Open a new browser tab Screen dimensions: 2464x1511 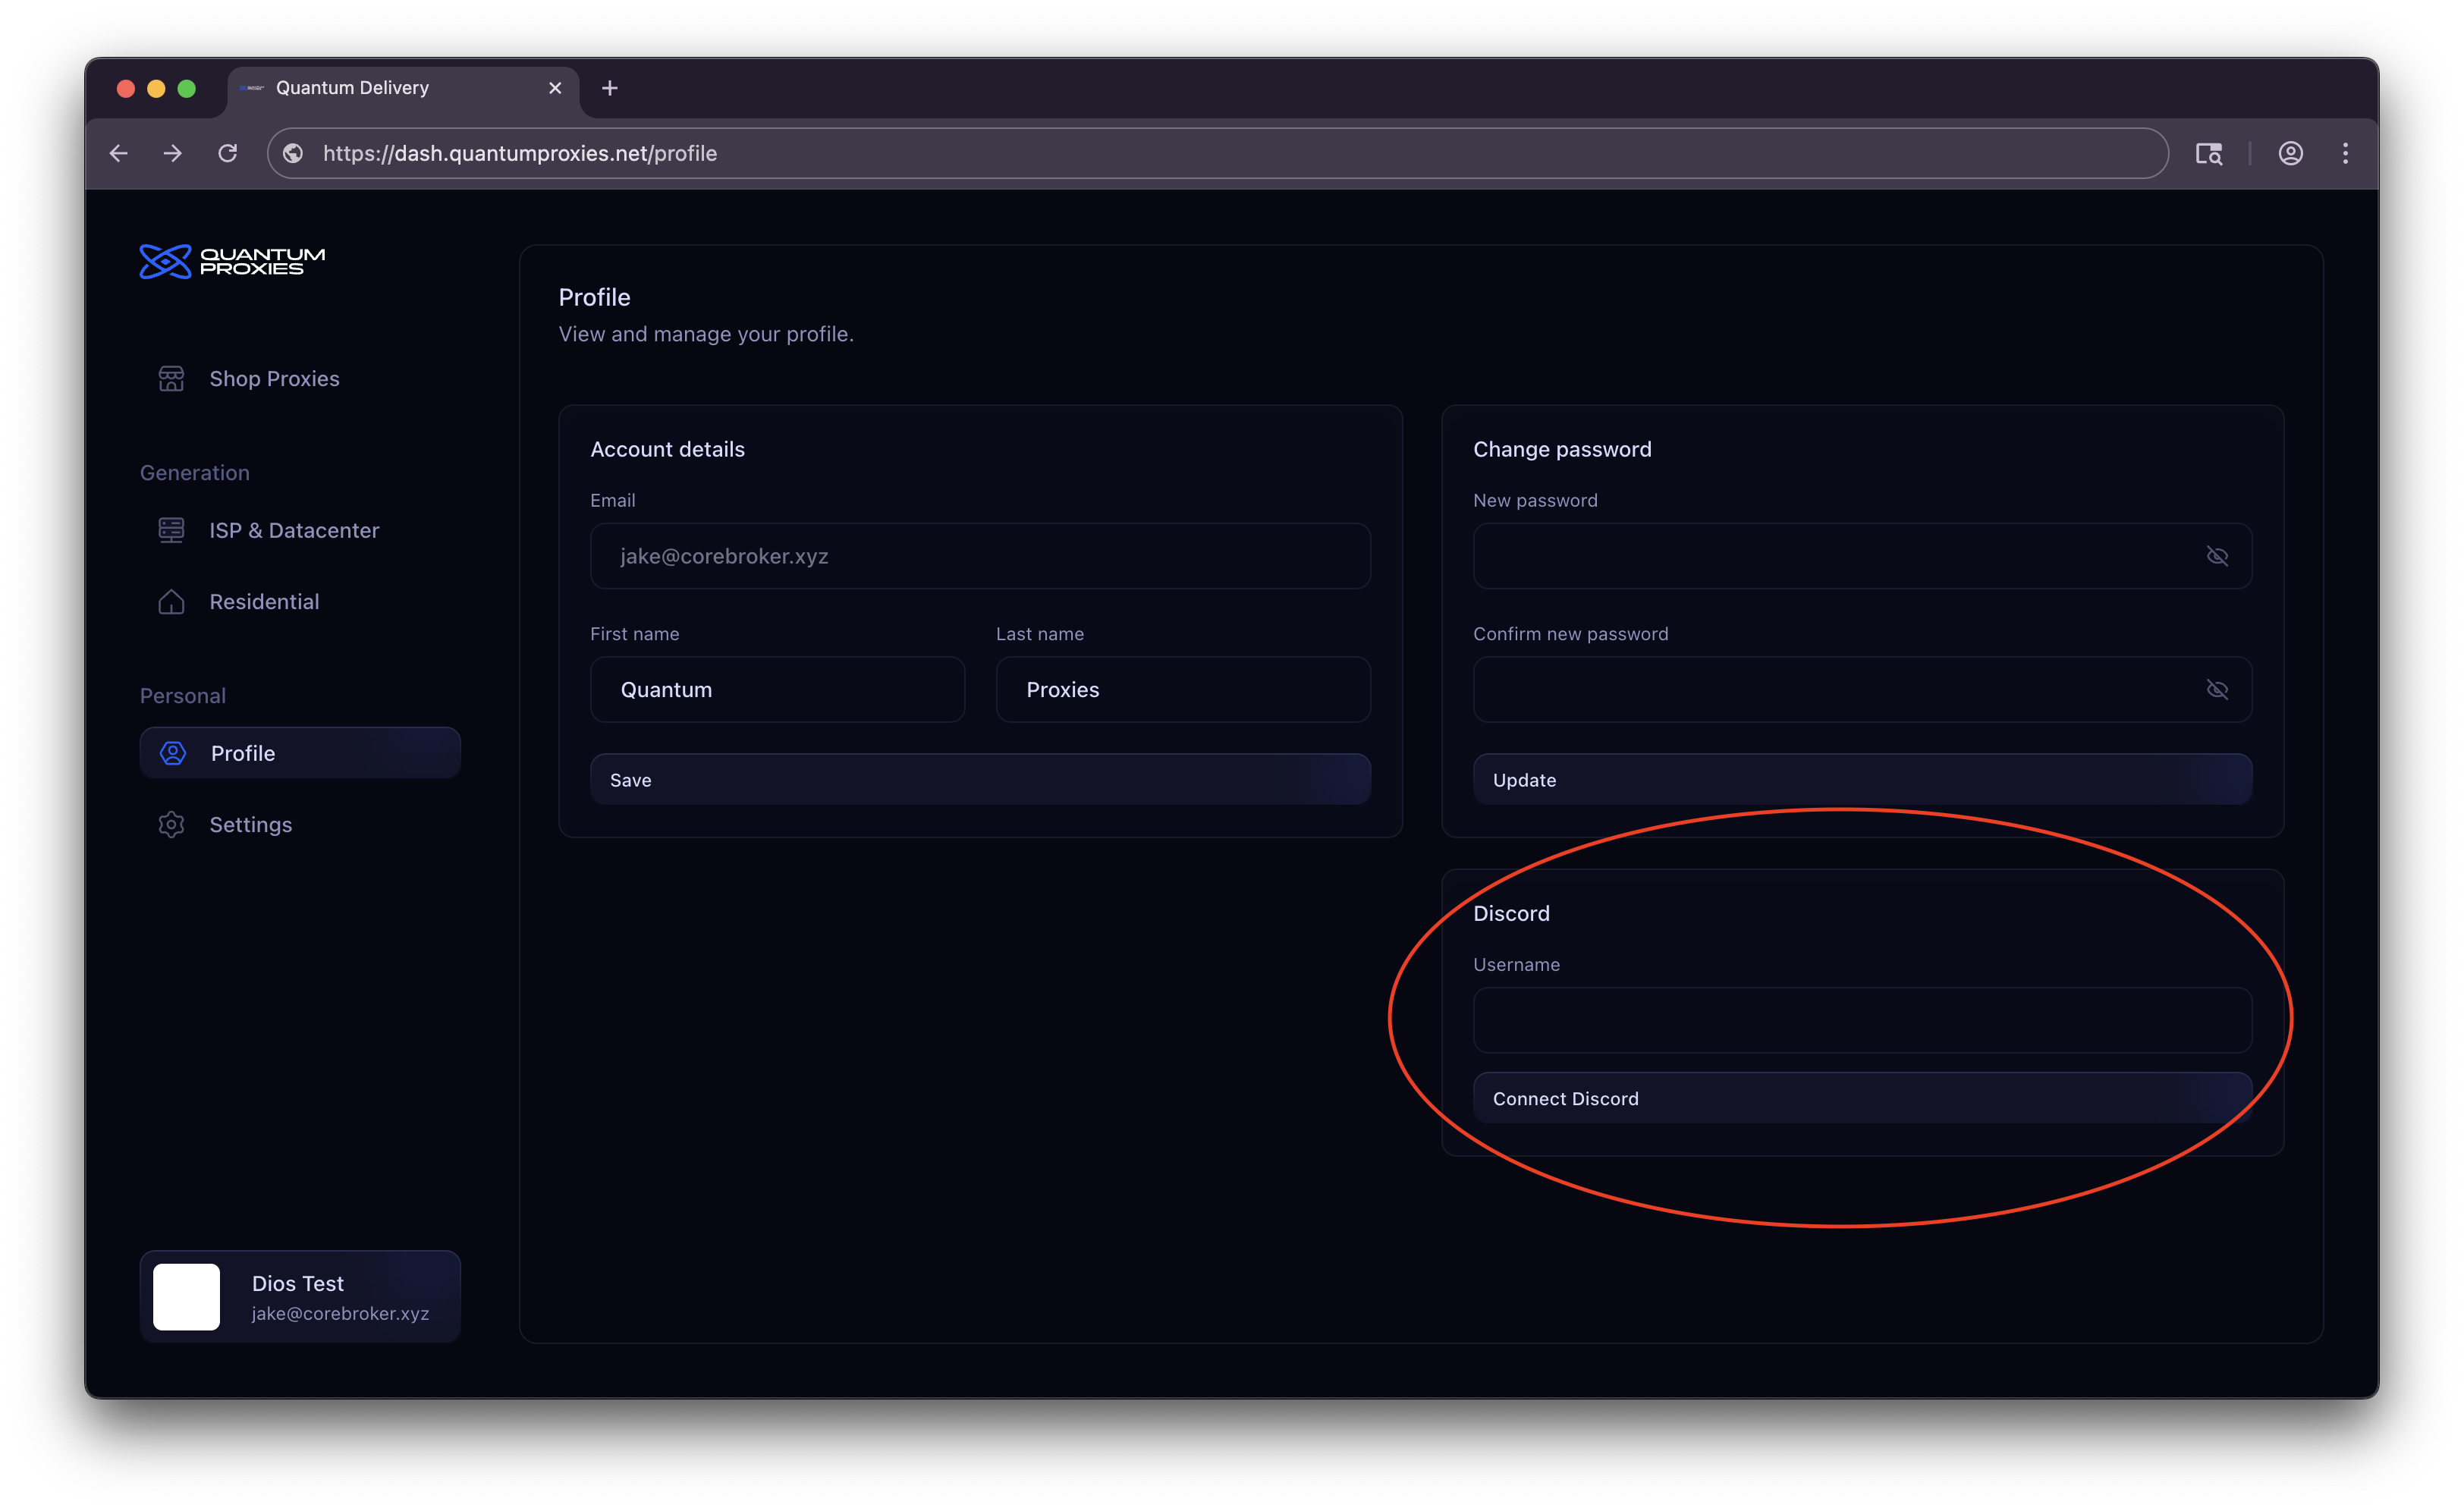pos(609,88)
